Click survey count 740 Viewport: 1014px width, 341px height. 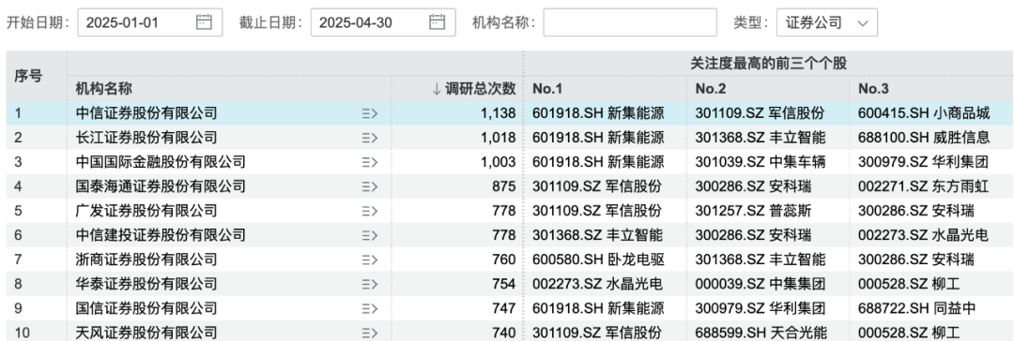[x=503, y=333]
